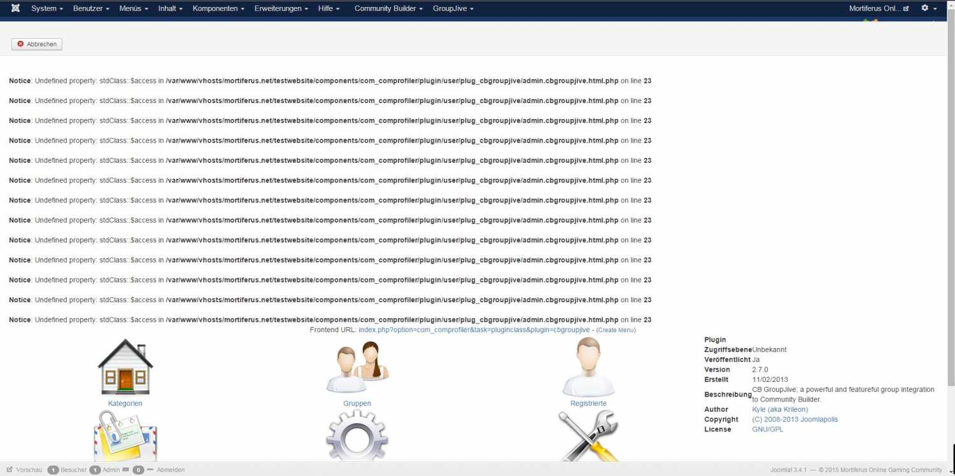Open author link Kyle (aka Krileon)
The image size is (955, 476).
tap(780, 409)
